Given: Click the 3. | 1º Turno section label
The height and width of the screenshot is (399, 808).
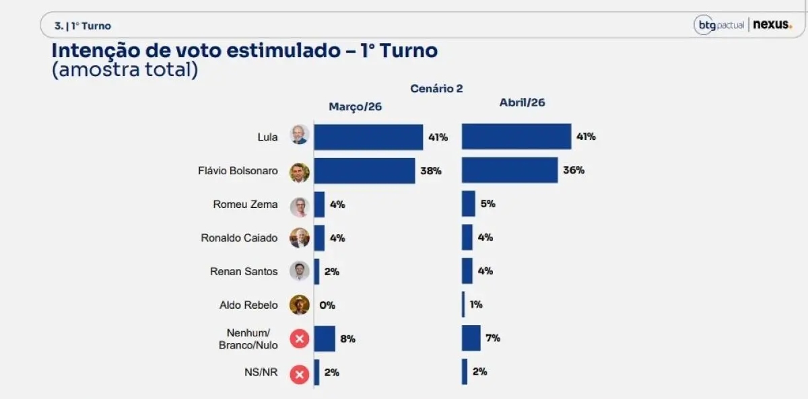Looking at the screenshot, I should coord(83,26).
